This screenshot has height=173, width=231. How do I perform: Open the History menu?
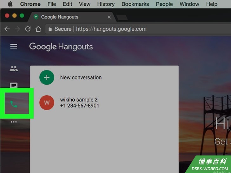tap(106, 4)
